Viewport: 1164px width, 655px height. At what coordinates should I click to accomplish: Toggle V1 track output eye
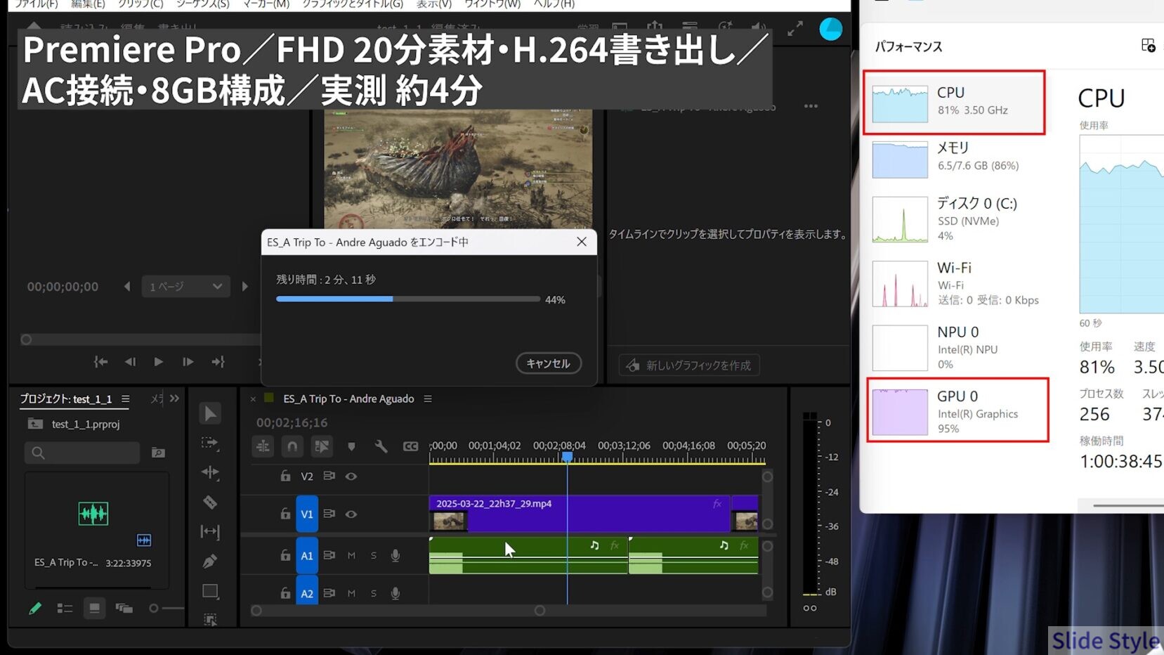click(351, 514)
